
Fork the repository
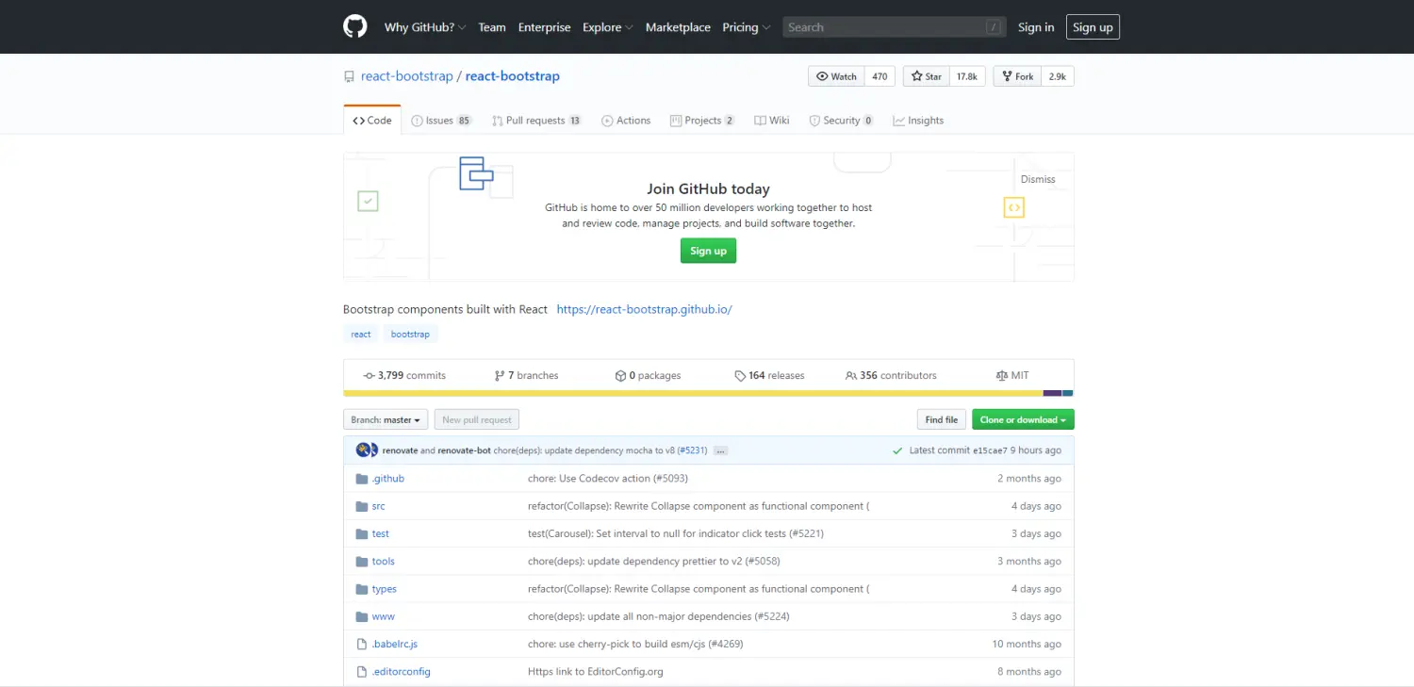point(1018,76)
